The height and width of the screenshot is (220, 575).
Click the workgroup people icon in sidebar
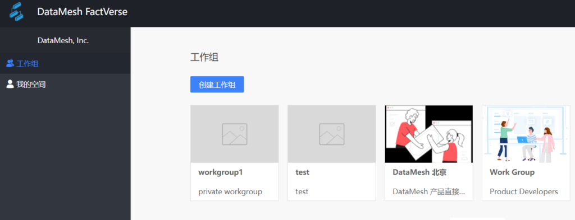10,64
